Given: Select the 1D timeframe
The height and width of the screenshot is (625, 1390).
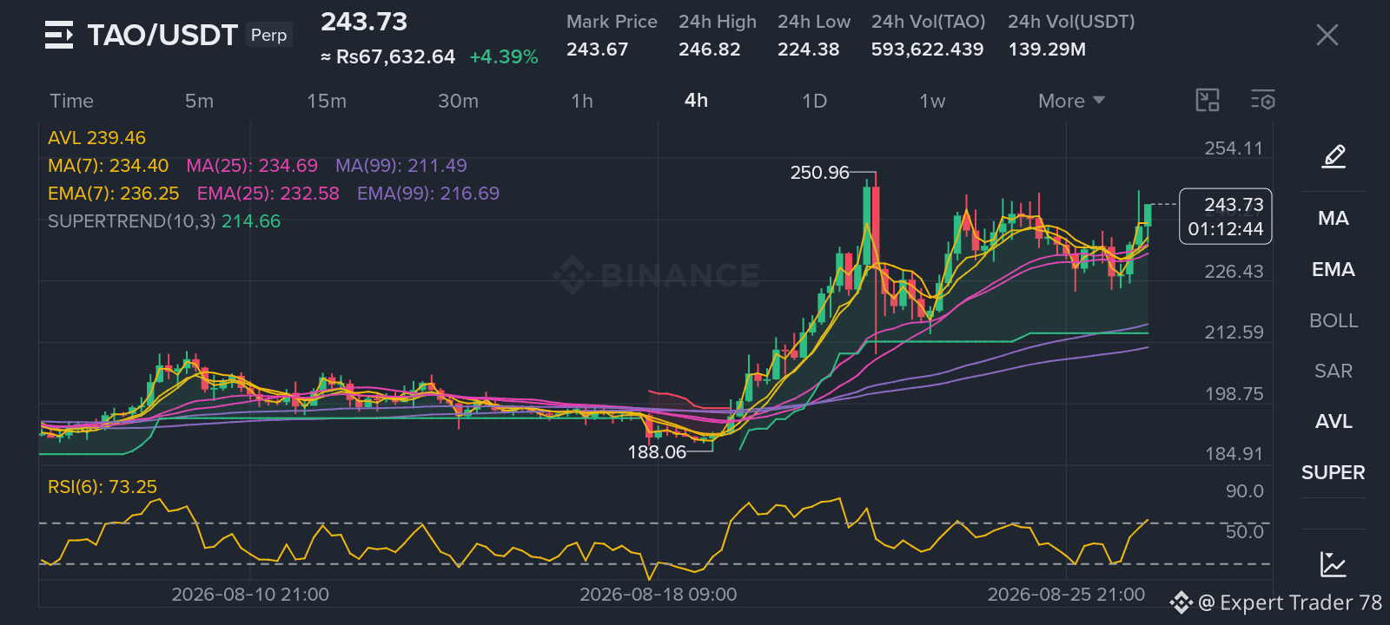Looking at the screenshot, I should tap(814, 101).
